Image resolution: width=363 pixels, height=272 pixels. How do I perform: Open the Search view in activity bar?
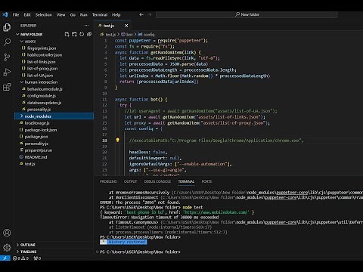coord(7,42)
